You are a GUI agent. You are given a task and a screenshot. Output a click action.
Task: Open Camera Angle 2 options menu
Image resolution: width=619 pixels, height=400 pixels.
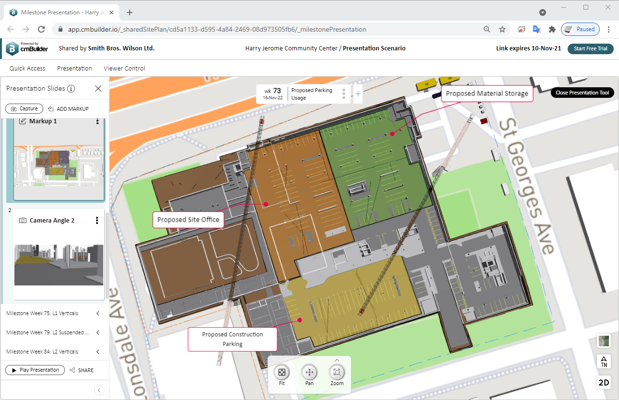click(x=97, y=221)
